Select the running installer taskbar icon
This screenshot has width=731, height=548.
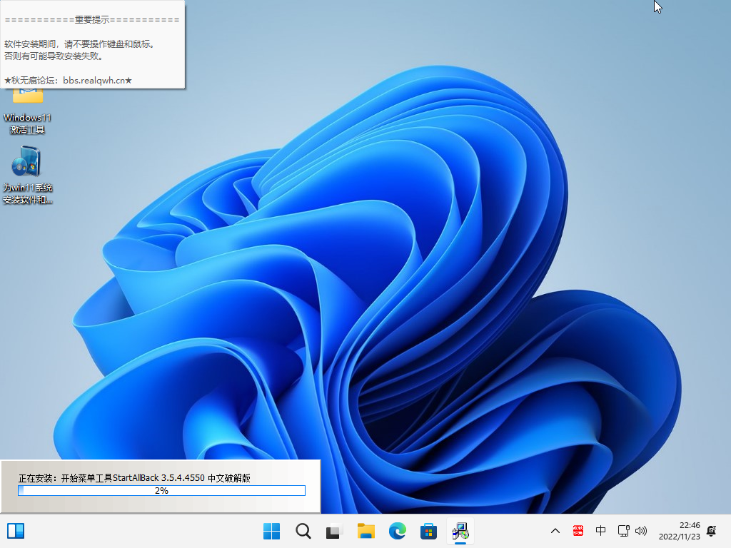click(460, 531)
